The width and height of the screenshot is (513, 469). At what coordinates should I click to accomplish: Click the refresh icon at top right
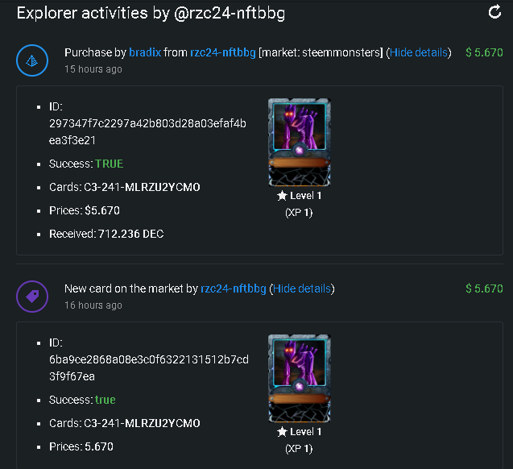pos(494,12)
